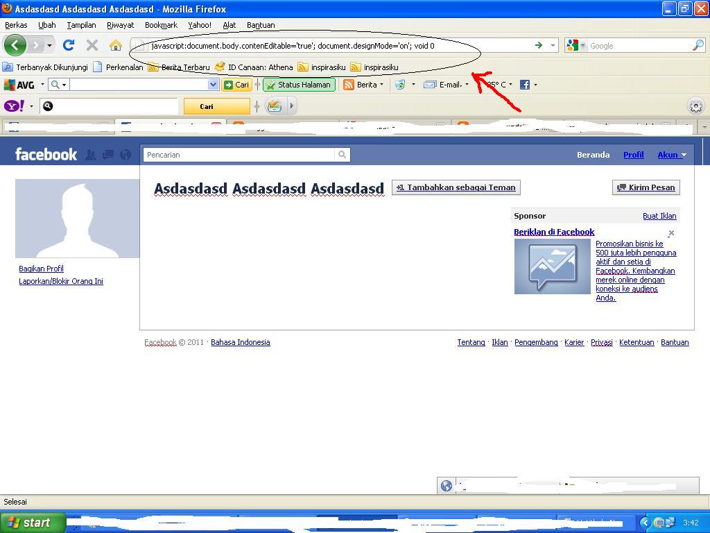Open Facebook notifications globe icon
710x533 pixels.
click(x=125, y=155)
